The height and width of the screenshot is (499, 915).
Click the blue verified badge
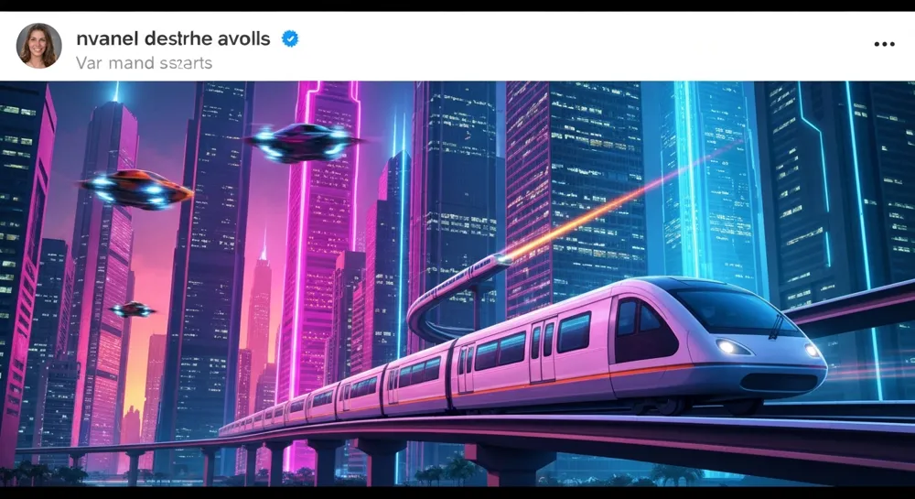click(x=290, y=39)
